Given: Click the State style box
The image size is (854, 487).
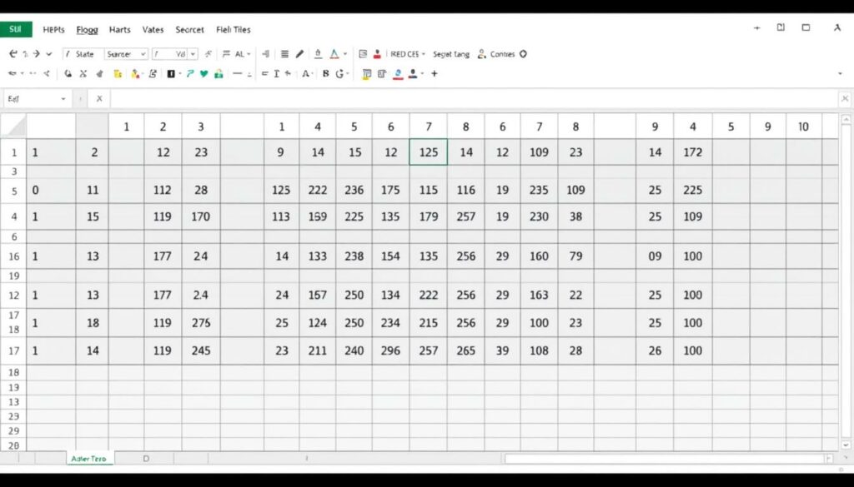Looking at the screenshot, I should tap(83, 54).
